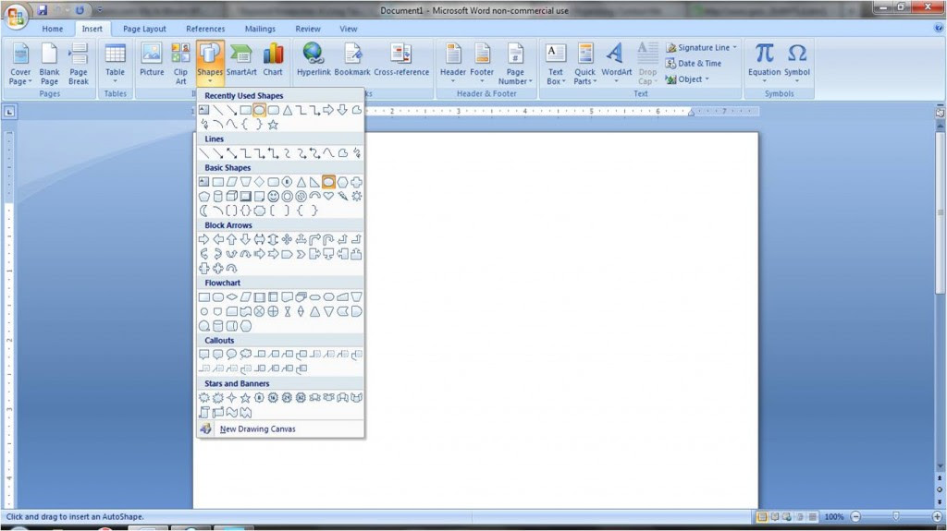This screenshot has height=531, width=947.
Task: Open the References tab
Action: tap(205, 29)
